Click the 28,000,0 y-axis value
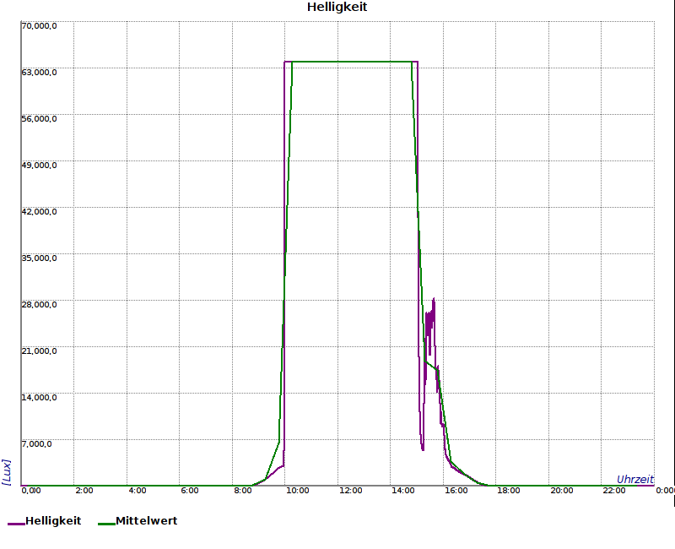The width and height of the screenshot is (675, 549). click(39, 305)
